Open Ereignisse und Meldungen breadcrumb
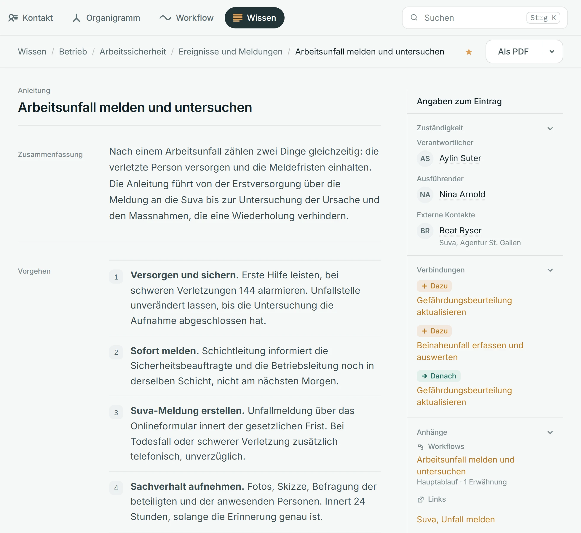Image resolution: width=581 pixels, height=533 pixels. pyautogui.click(x=230, y=52)
